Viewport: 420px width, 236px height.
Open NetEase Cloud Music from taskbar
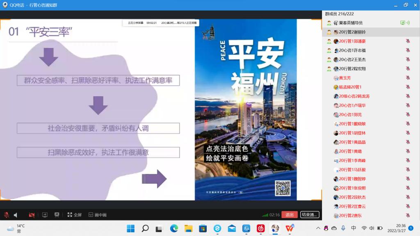coord(260,228)
